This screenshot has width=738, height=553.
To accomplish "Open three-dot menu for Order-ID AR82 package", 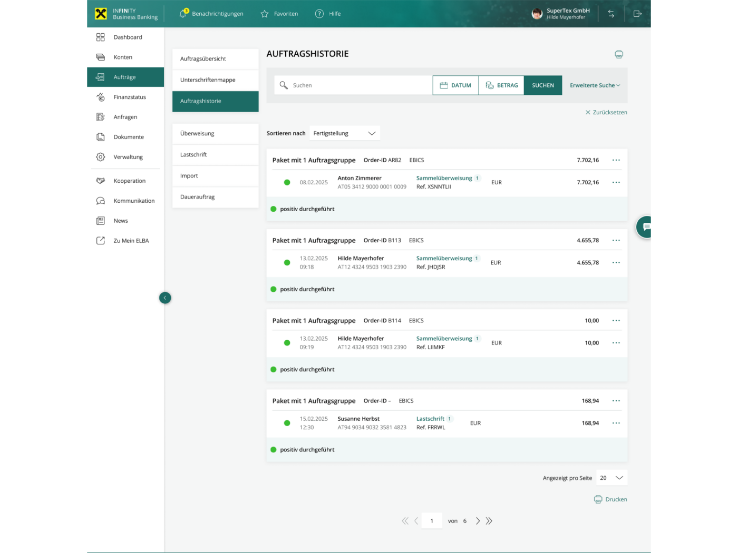I will click(x=616, y=160).
